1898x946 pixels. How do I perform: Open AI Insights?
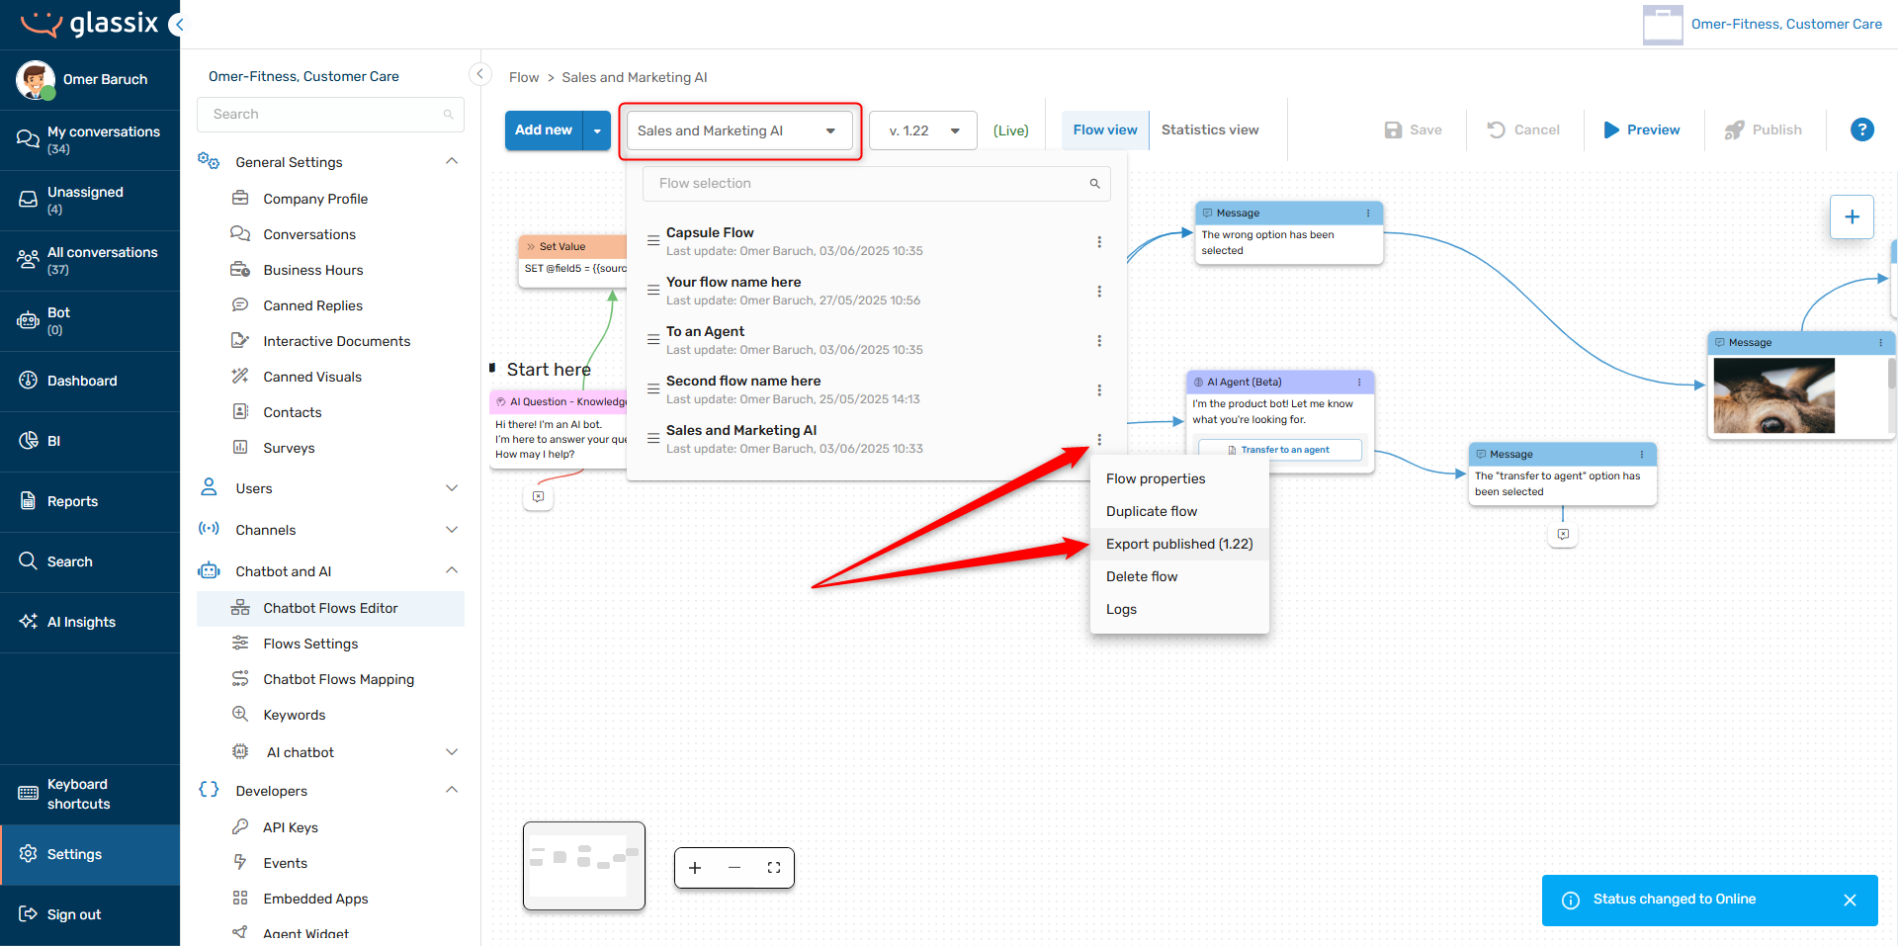click(90, 622)
